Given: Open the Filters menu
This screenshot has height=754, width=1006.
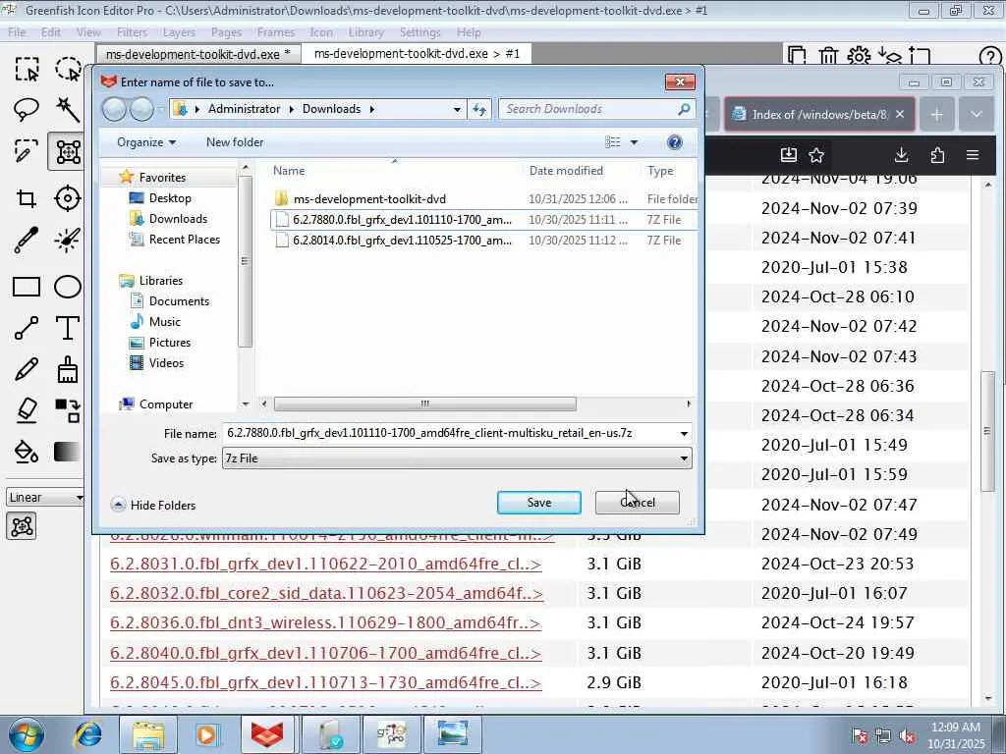Looking at the screenshot, I should click(x=133, y=32).
